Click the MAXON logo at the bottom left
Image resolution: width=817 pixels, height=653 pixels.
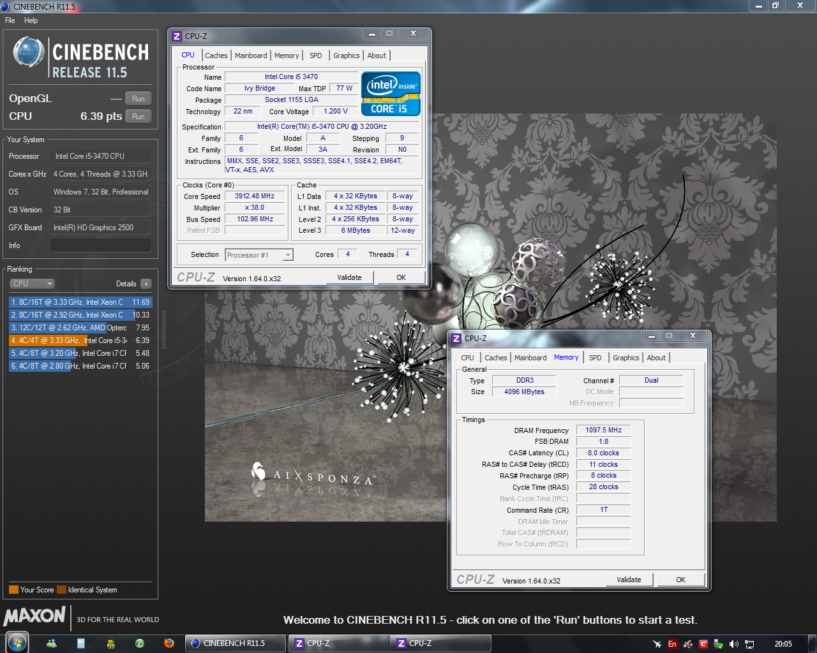coord(34,616)
